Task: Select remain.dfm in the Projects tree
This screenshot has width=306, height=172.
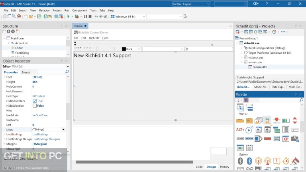Action: [x=259, y=67]
